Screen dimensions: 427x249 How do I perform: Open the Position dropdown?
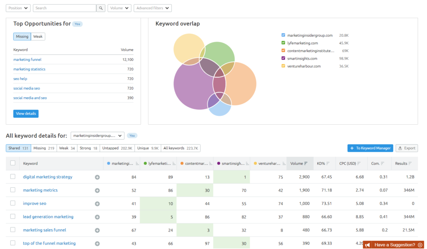point(18,8)
